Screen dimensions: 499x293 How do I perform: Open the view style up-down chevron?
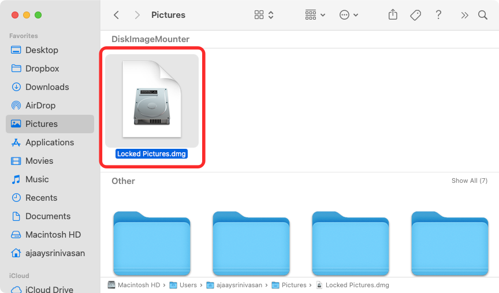click(x=271, y=15)
